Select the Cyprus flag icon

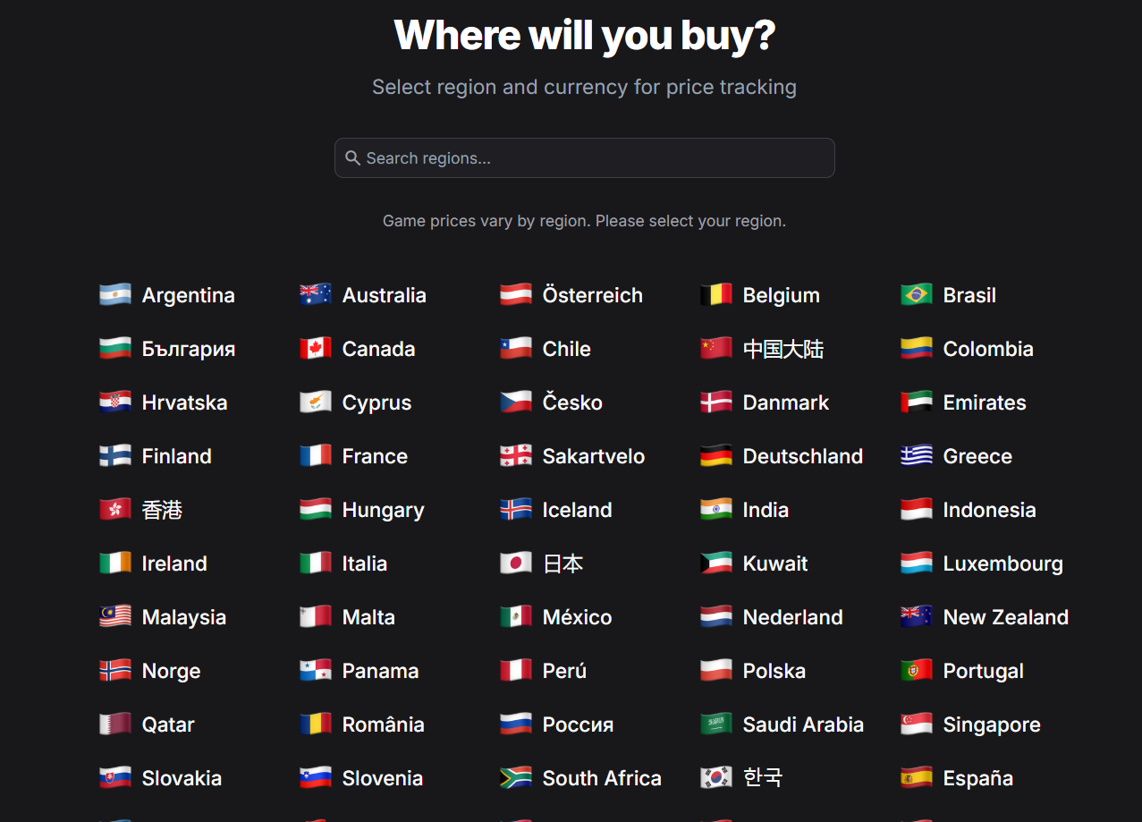point(316,403)
